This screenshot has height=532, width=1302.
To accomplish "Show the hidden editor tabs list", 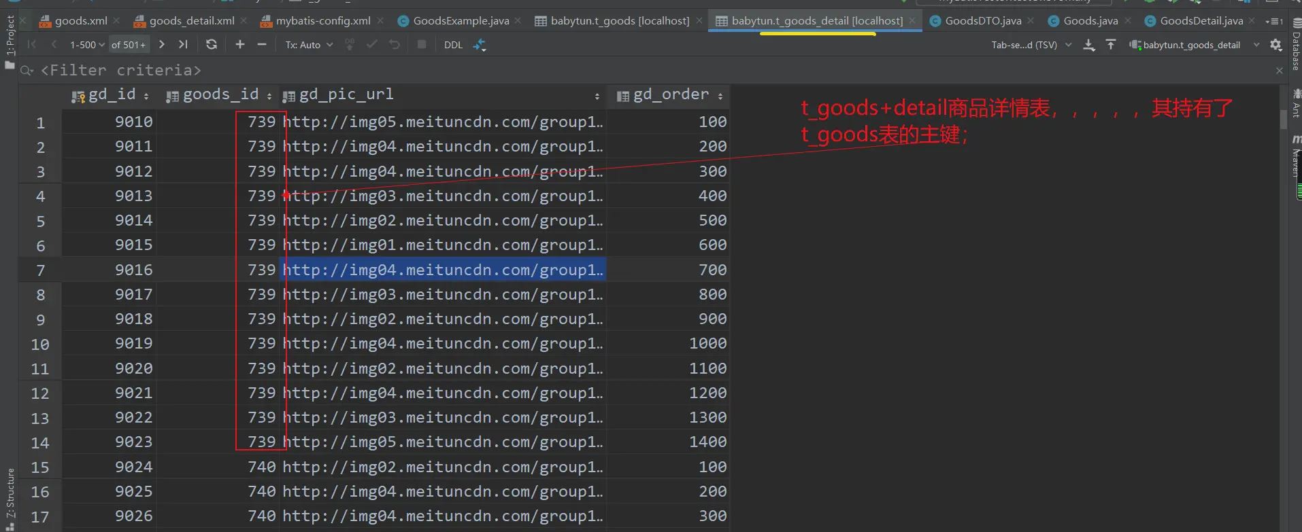I will pyautogui.click(x=1273, y=21).
